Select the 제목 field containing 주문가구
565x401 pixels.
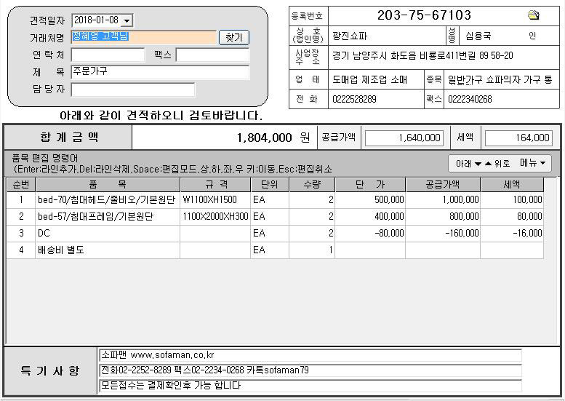point(160,72)
